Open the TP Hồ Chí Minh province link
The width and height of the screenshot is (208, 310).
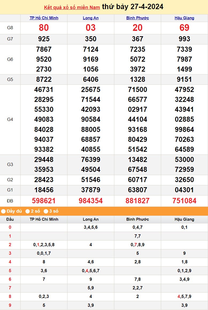(x=44, y=18)
